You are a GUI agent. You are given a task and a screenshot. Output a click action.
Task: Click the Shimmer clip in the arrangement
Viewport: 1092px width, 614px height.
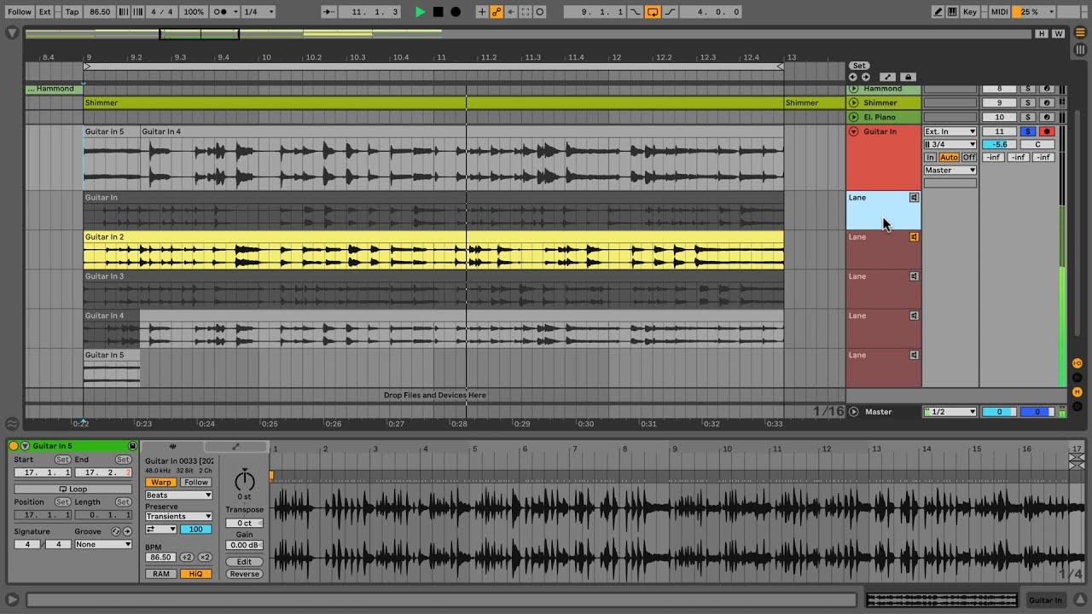click(433, 102)
